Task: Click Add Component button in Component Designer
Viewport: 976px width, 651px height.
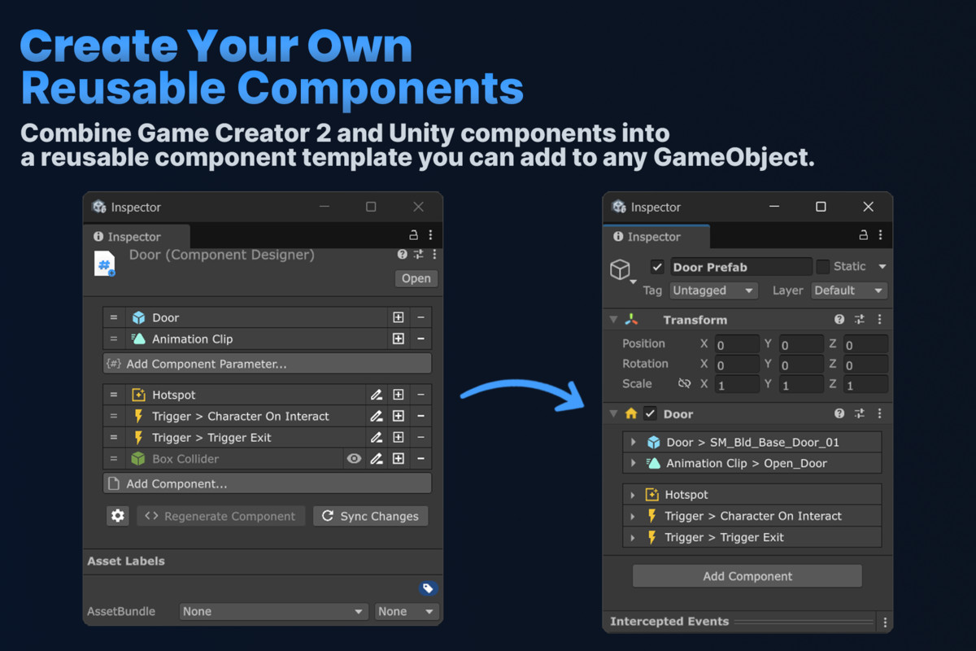Action: click(x=267, y=483)
